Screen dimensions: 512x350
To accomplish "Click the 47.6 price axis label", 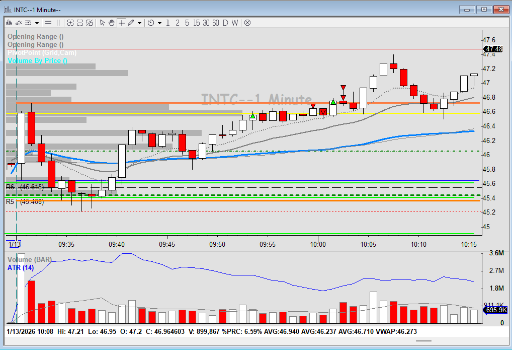I will [489, 40].
